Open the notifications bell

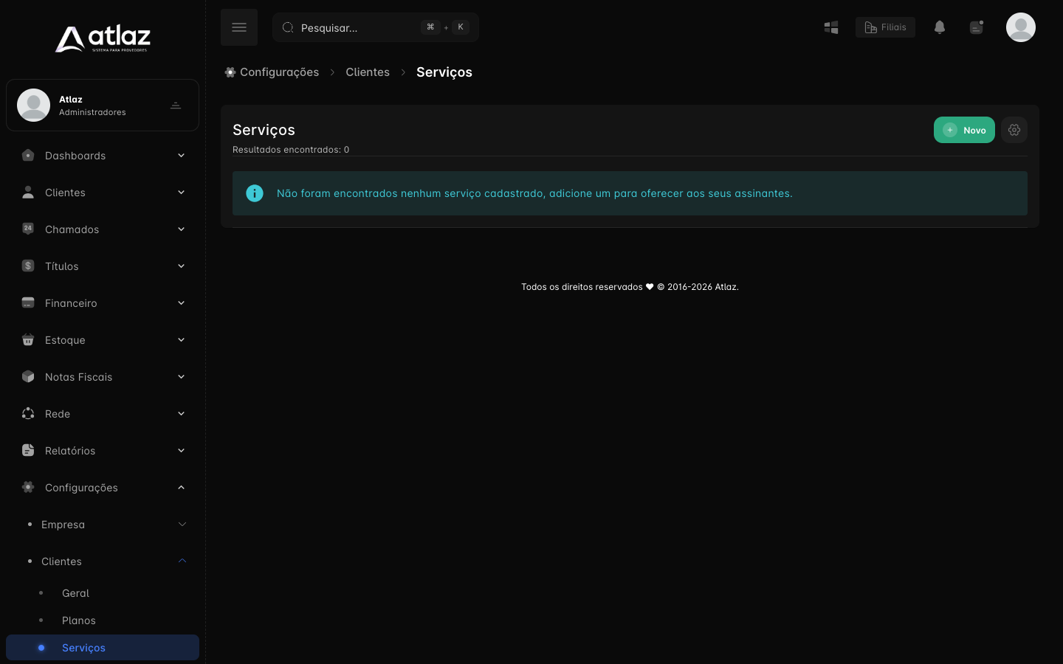click(x=940, y=27)
